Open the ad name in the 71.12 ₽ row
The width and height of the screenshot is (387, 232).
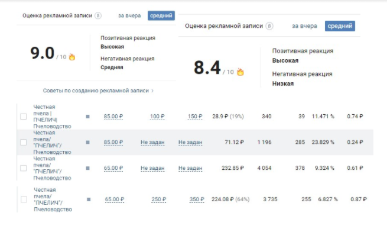(x=52, y=142)
